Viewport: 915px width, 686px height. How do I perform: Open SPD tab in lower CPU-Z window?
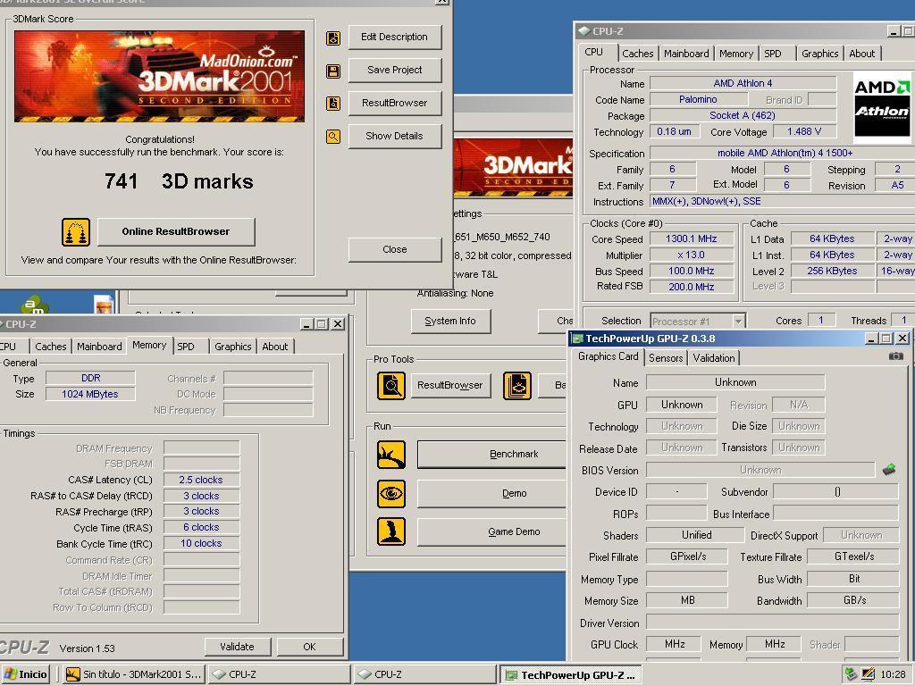tap(186, 347)
